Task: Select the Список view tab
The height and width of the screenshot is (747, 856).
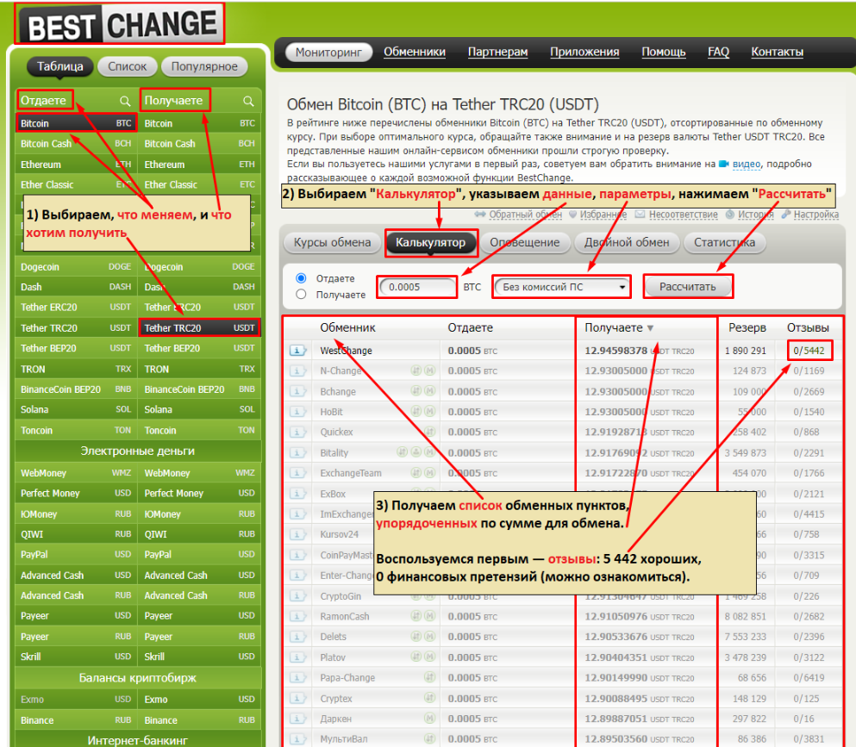Action: (x=128, y=66)
